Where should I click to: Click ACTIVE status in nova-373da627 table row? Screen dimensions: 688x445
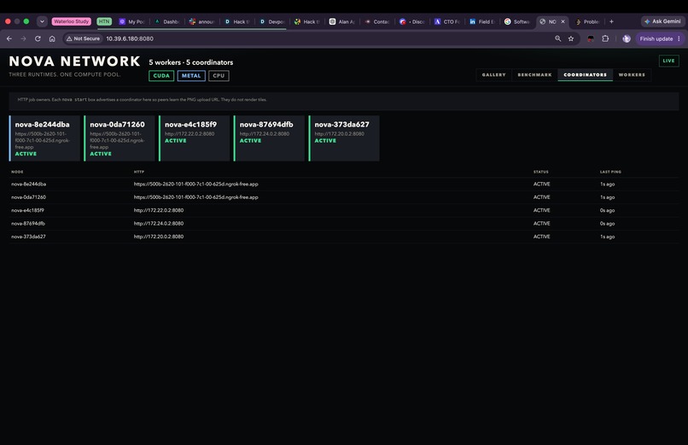point(541,237)
